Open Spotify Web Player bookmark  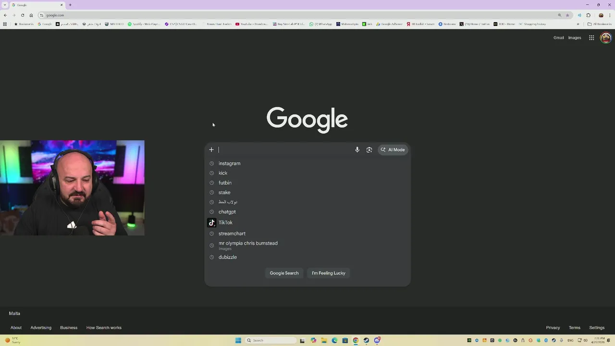pos(144,24)
